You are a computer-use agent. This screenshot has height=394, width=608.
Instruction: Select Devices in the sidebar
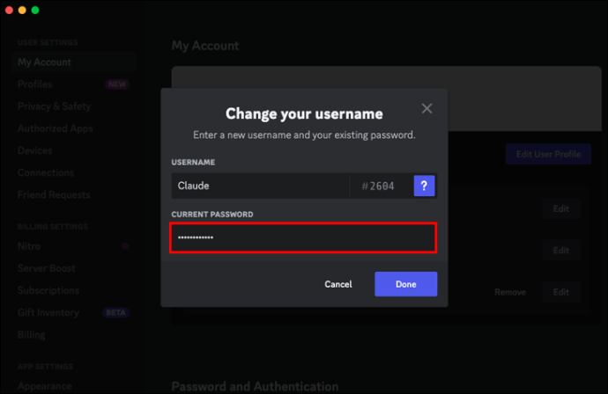35,150
